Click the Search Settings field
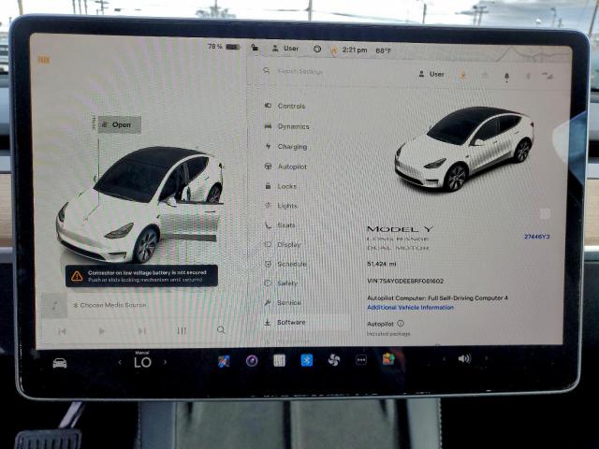 click(x=299, y=71)
